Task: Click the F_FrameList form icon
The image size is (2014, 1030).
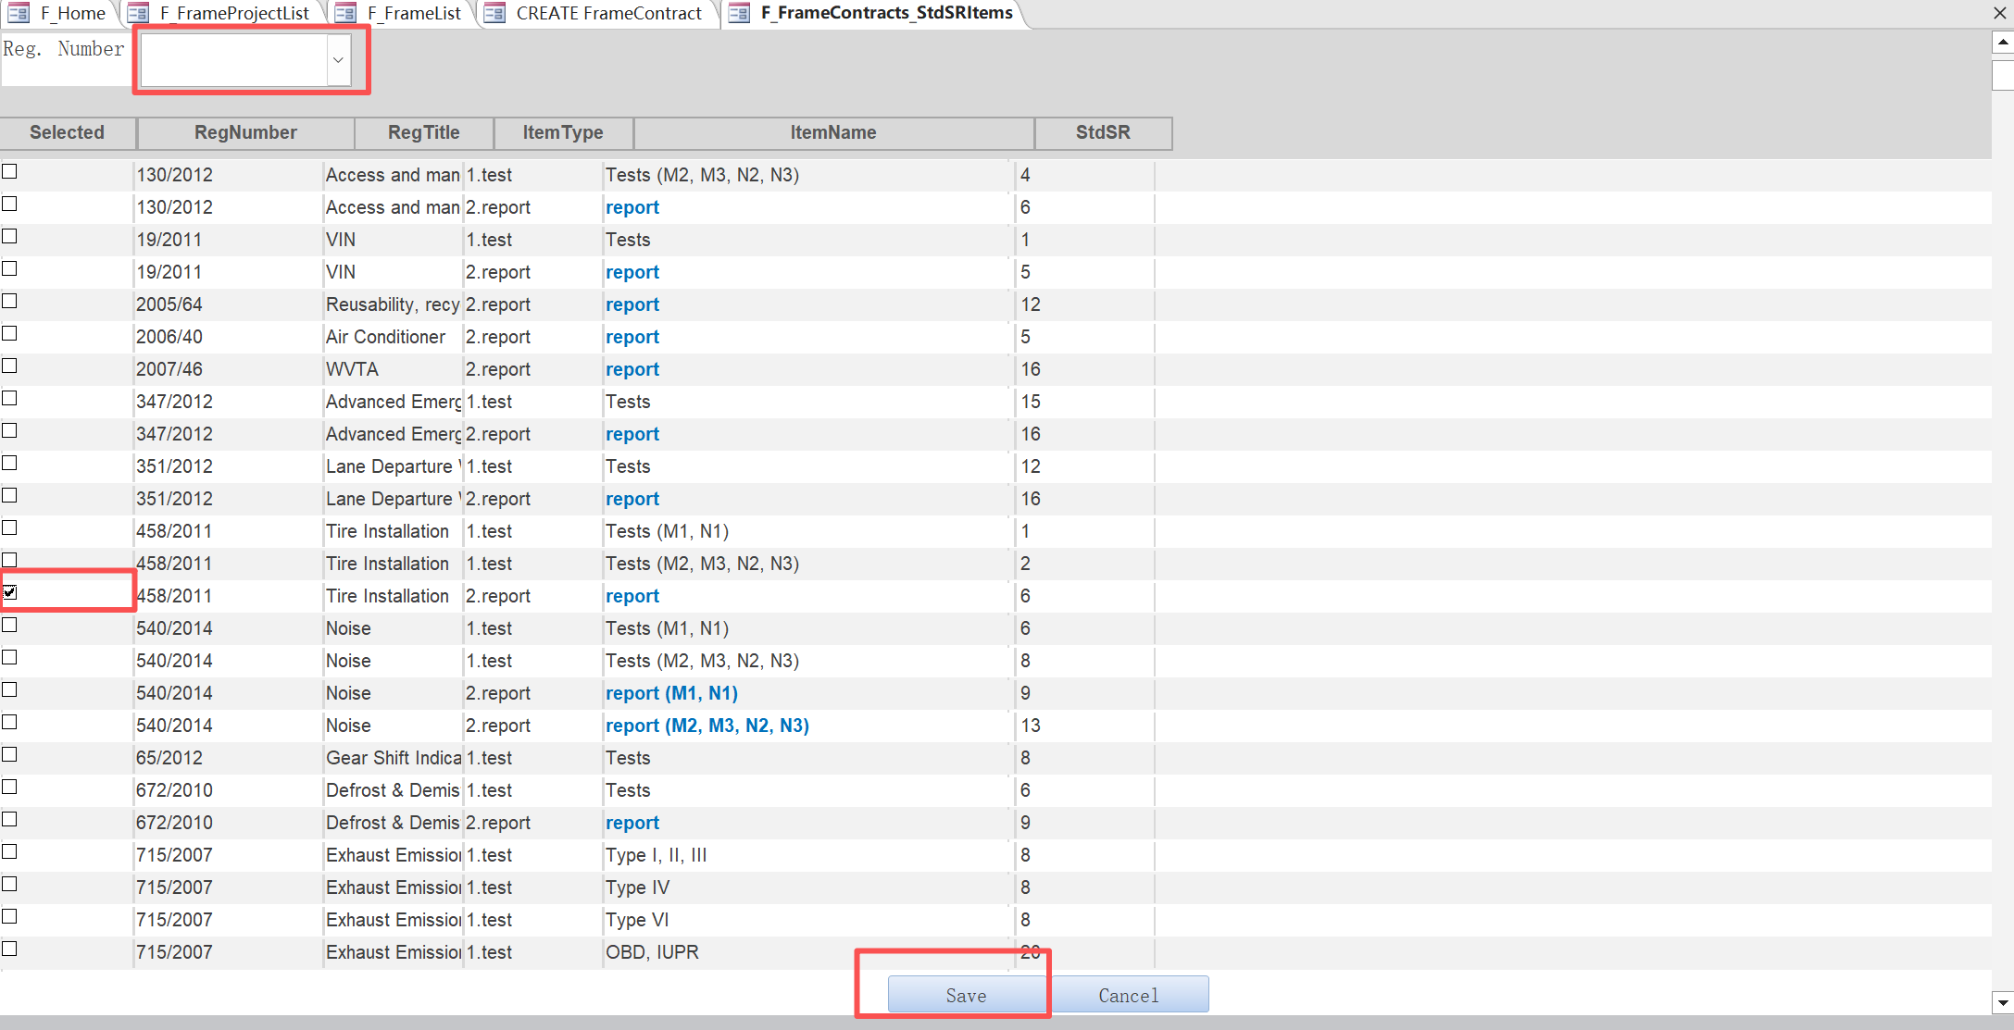Action: 346,13
